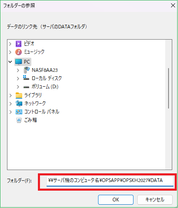Select the ボリューム (D:) drive icon
This screenshot has width=178, height=208.
pyautogui.click(x=26, y=87)
